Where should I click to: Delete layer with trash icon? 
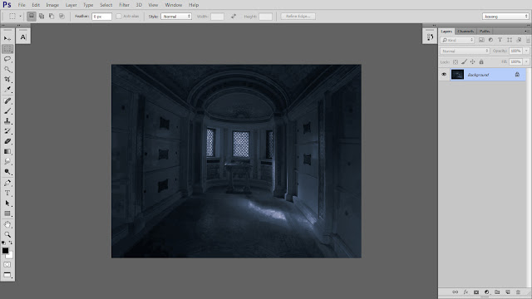[518, 292]
